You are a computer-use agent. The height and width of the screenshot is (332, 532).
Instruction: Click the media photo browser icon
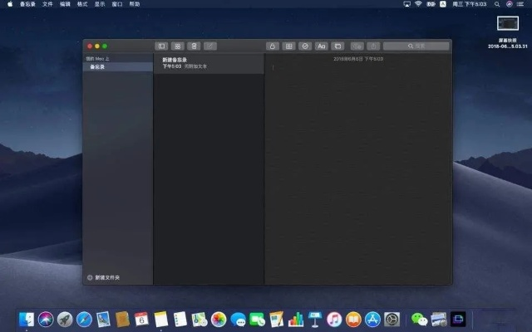tap(337, 46)
